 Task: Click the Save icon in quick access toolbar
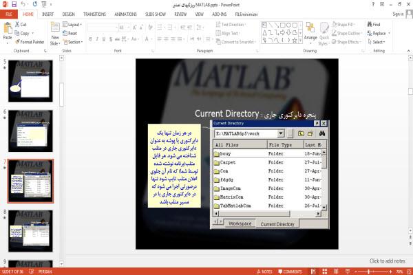[14, 4]
